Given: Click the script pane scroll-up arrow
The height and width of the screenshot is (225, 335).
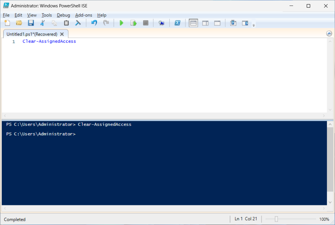Looking at the screenshot, I should 330,41.
